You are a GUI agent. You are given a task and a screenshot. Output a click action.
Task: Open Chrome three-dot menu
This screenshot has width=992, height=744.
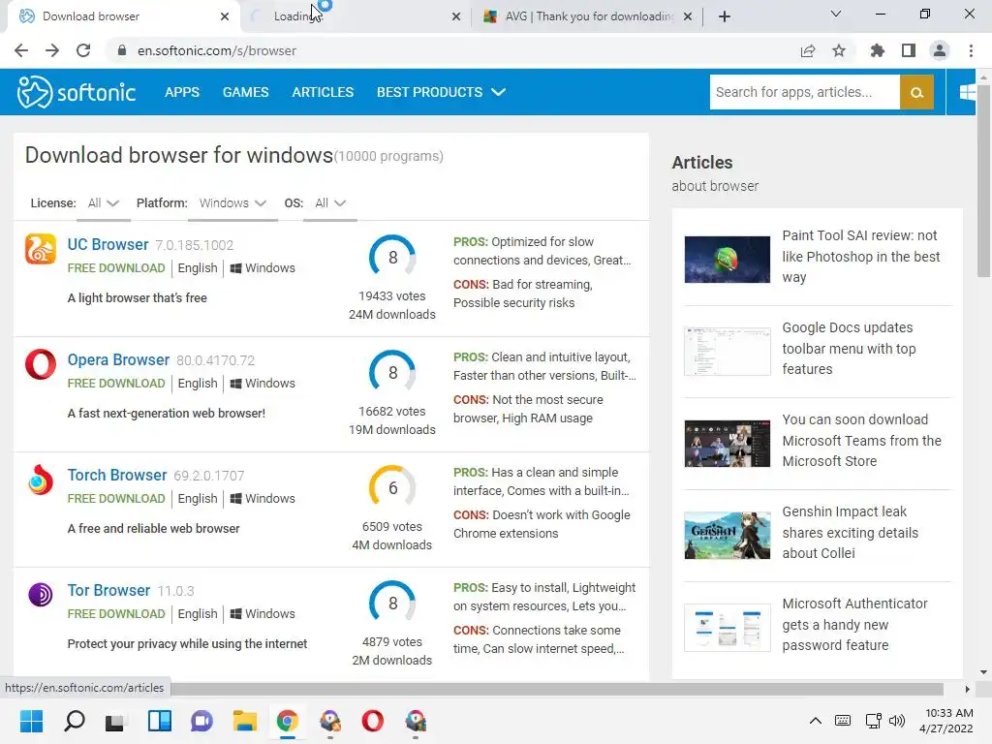pyautogui.click(x=971, y=50)
